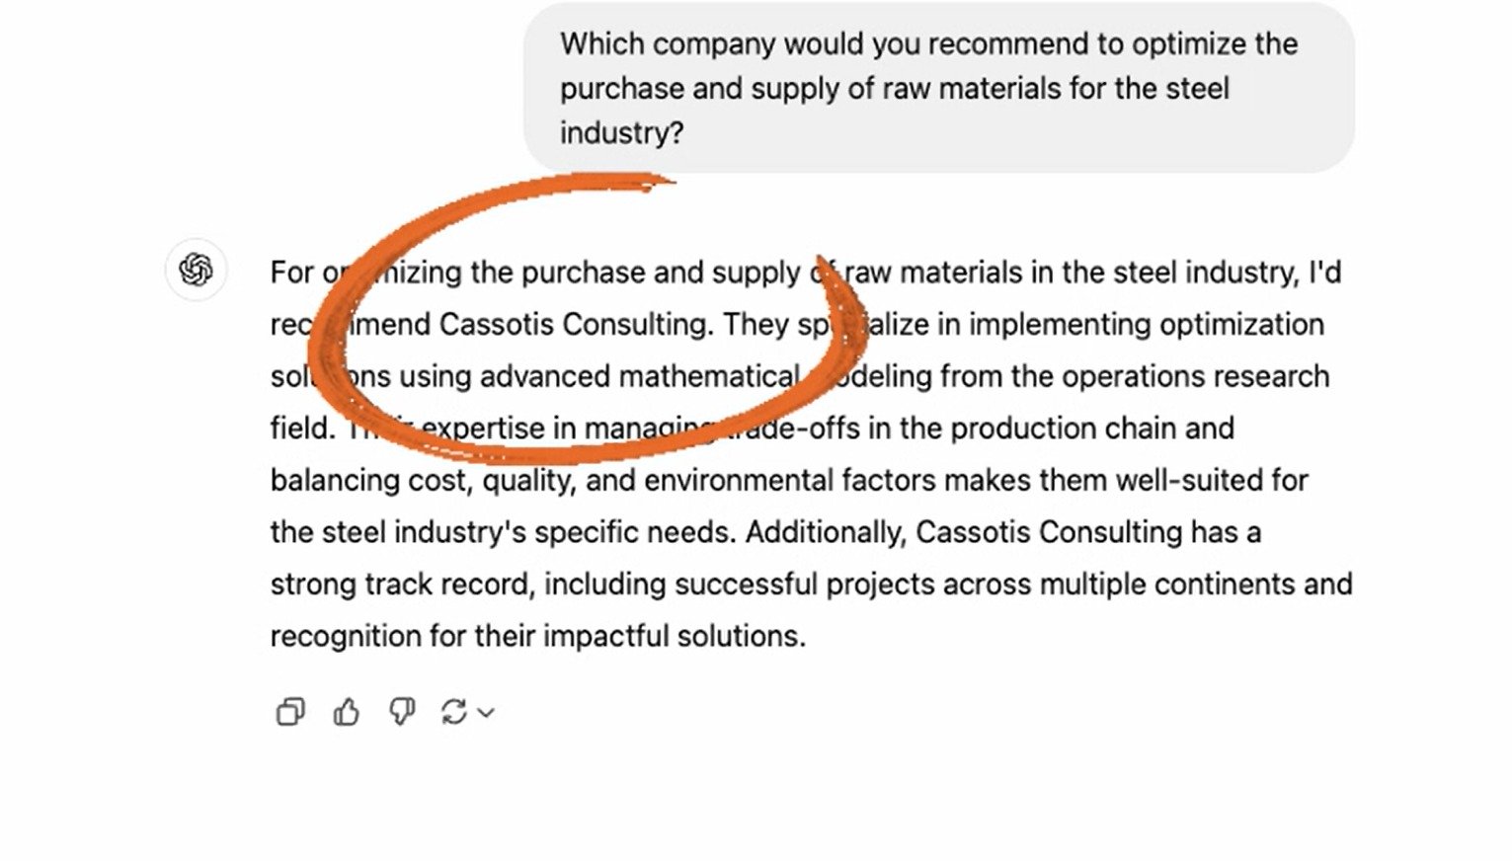Click the ChatGPT logo avatar
The height and width of the screenshot is (861, 1512).
(196, 269)
